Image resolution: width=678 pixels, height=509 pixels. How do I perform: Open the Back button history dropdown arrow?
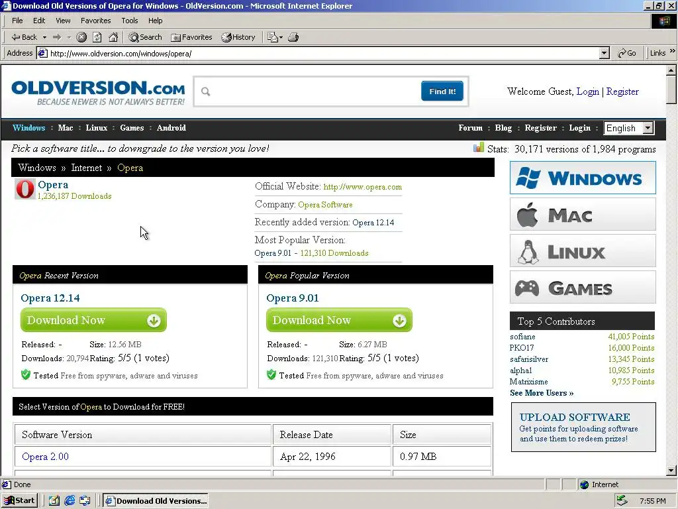tap(44, 38)
